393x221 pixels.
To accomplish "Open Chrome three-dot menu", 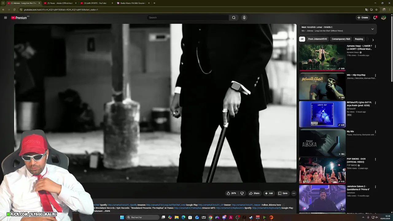I will [x=390, y=10].
